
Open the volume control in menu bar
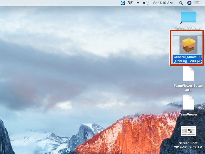(x=146, y=3)
